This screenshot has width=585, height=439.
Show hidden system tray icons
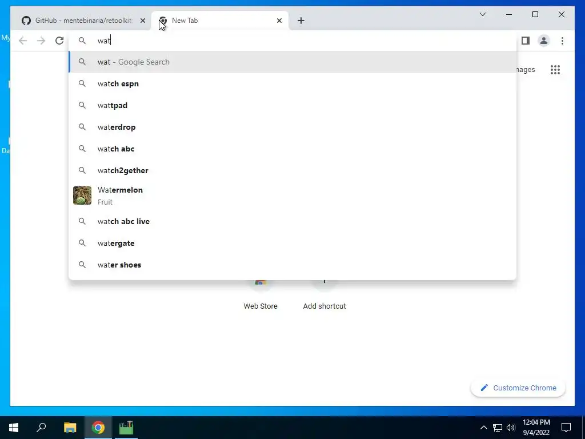click(x=483, y=428)
